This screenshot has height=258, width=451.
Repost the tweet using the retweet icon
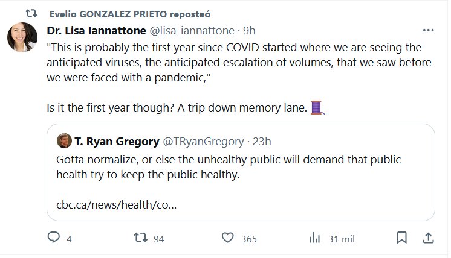(x=141, y=238)
